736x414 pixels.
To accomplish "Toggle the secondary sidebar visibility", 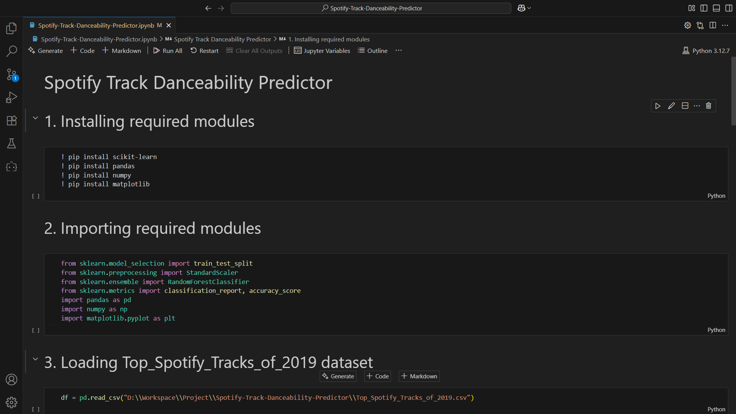I will pos(729,8).
